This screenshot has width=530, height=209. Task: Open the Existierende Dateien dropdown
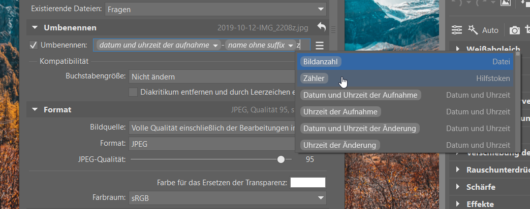tap(215, 9)
